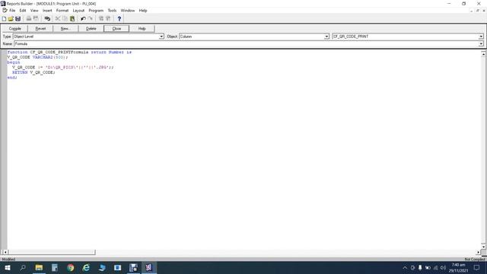Open File Explorer from taskbar
The width and height of the screenshot is (487, 274).
39,267
